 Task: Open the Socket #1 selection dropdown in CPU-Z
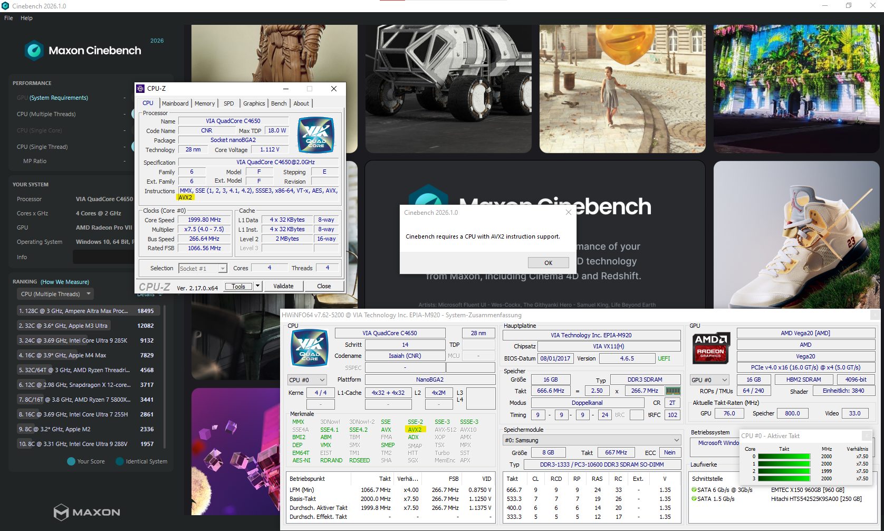pos(203,269)
